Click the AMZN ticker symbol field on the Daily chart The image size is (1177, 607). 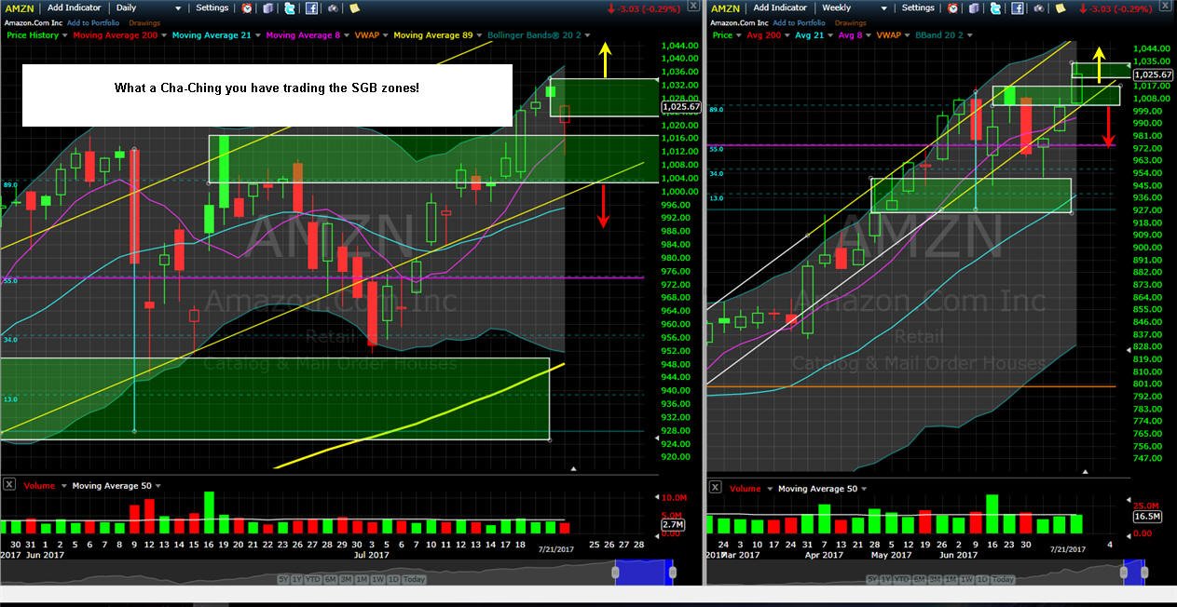[x=19, y=8]
